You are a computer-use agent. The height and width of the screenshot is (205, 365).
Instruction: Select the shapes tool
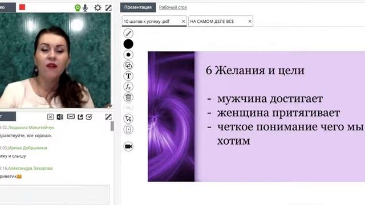(128, 65)
